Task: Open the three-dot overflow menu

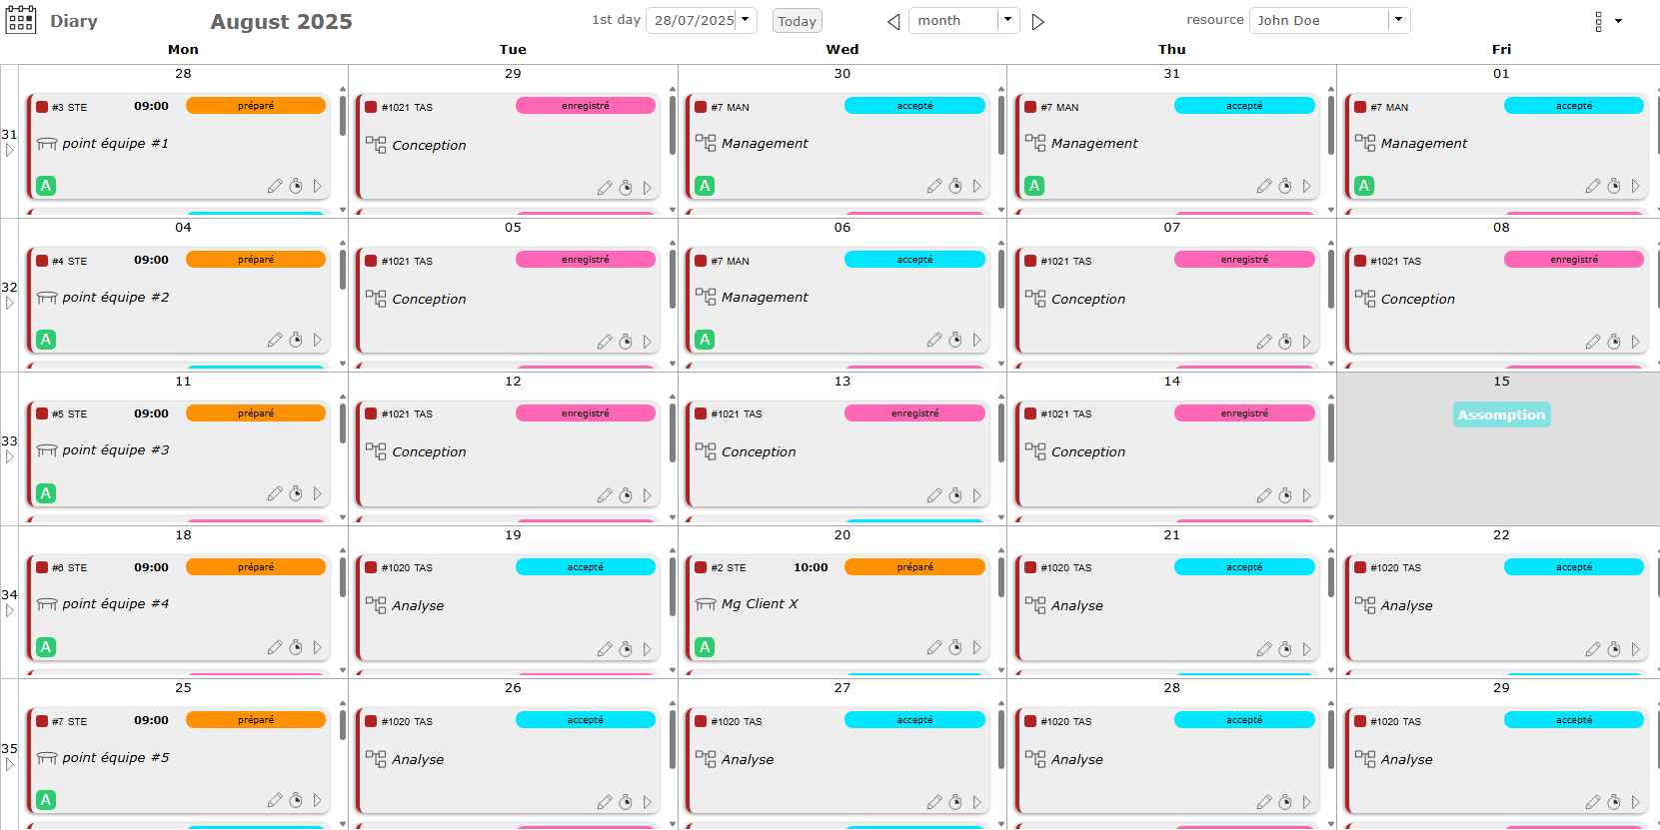Action: point(1598,20)
